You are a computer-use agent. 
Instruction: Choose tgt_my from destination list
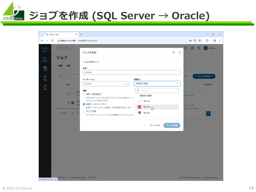coord(157,101)
